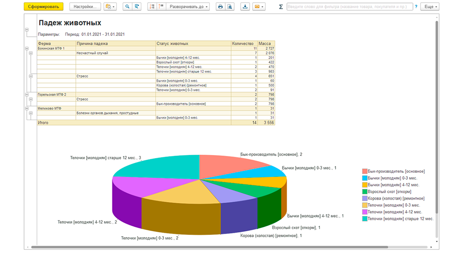Click the pie label Взрослый скот [откорм], 1
Screen dimensions: 465x253
click(296, 228)
